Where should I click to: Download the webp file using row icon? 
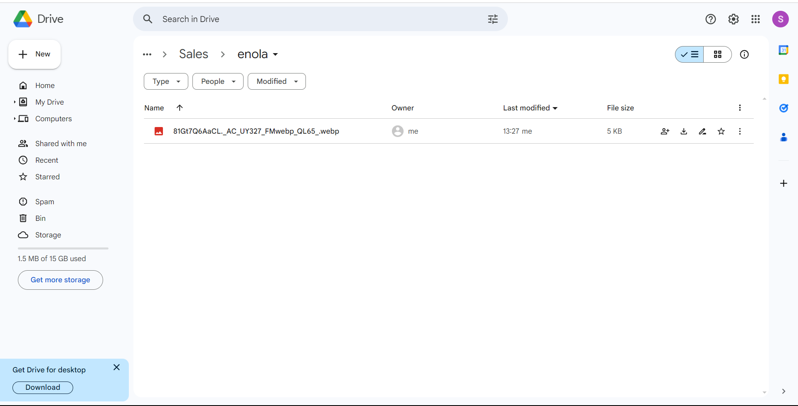(684, 131)
